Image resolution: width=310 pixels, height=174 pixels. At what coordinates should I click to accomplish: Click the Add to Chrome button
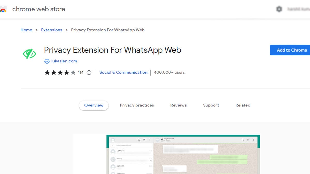click(290, 50)
